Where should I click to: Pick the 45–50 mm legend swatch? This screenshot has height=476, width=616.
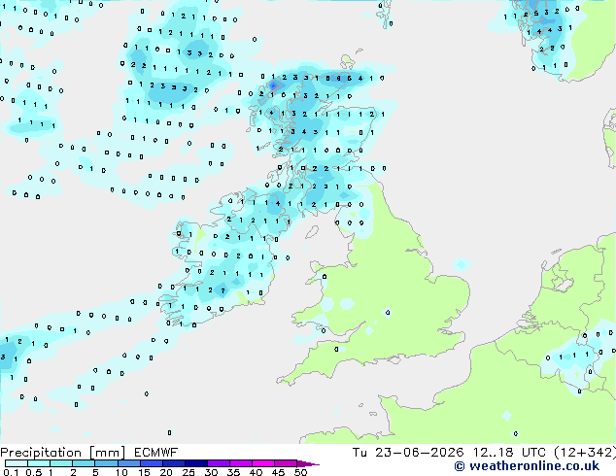click(286, 463)
